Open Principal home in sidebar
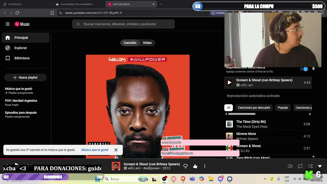 (26, 38)
